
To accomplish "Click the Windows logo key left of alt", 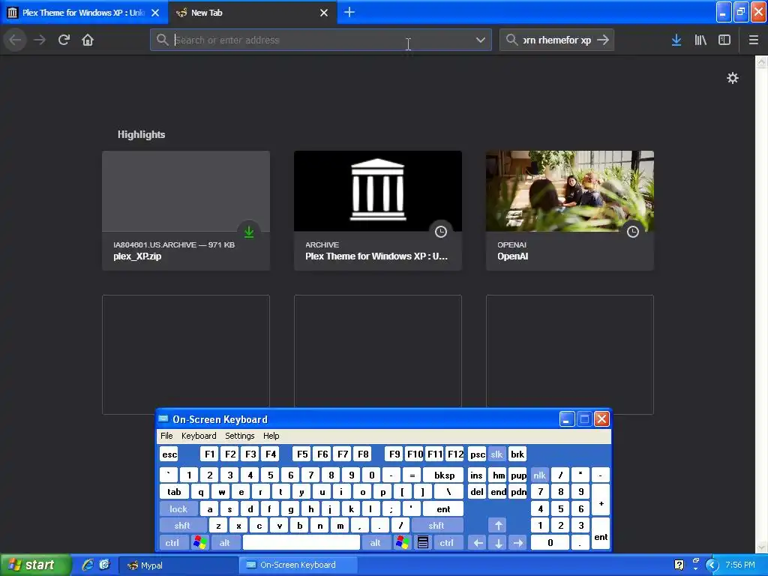I will (199, 543).
